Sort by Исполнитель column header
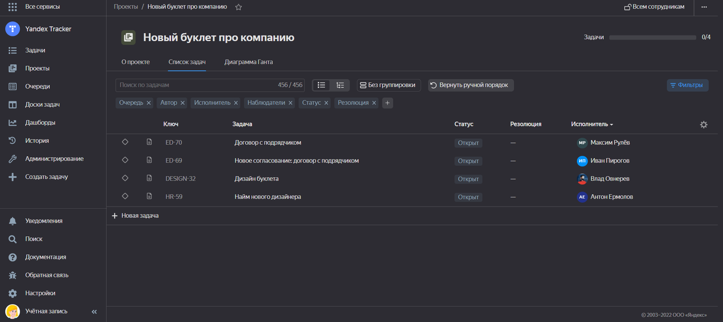 592,125
